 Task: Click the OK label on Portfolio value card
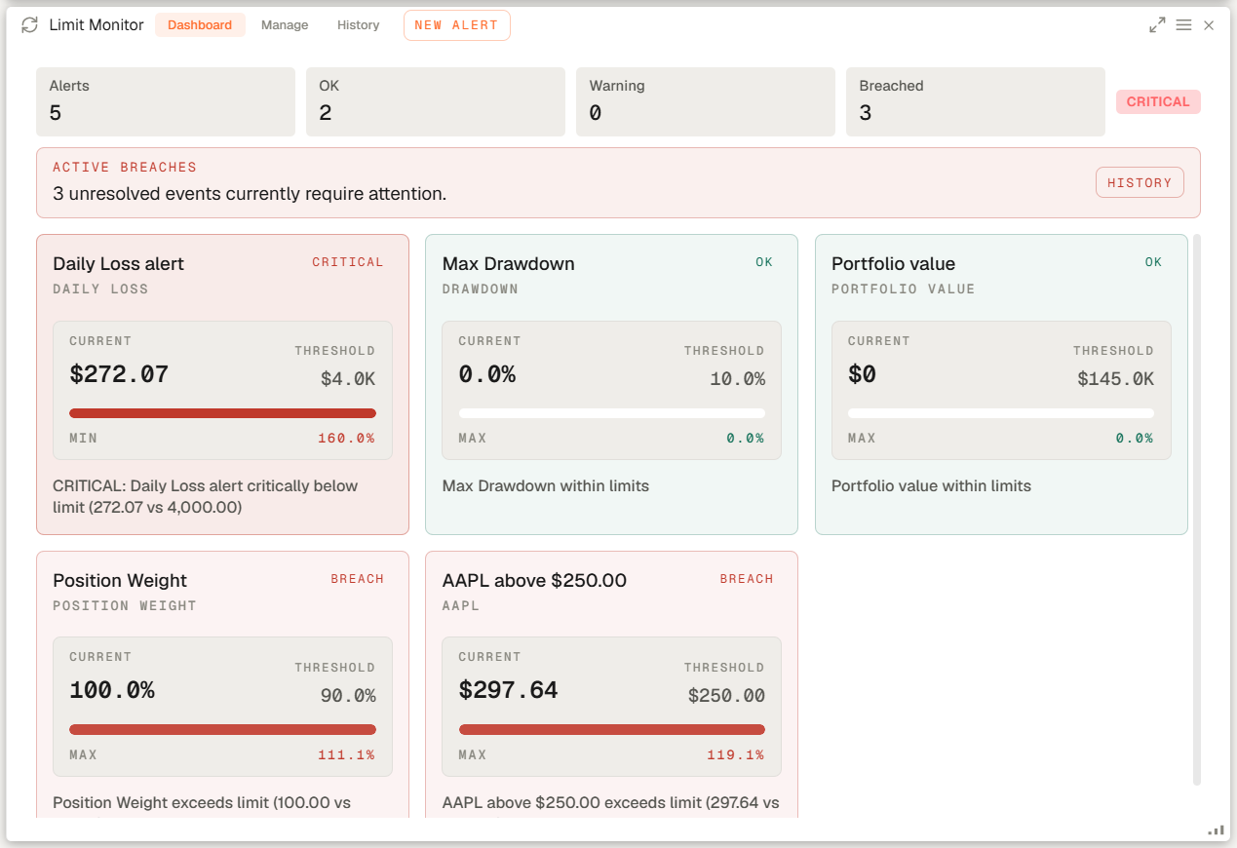click(1153, 262)
